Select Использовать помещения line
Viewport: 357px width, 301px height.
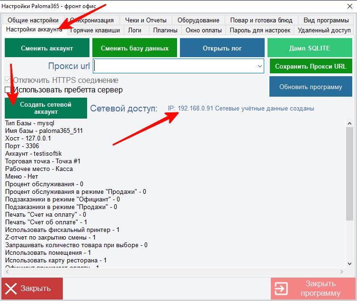coord(48,253)
